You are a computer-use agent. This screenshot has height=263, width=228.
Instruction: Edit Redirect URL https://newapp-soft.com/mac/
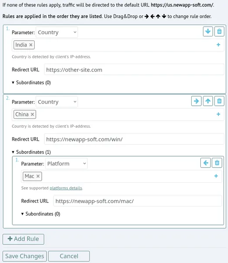(x=138, y=201)
